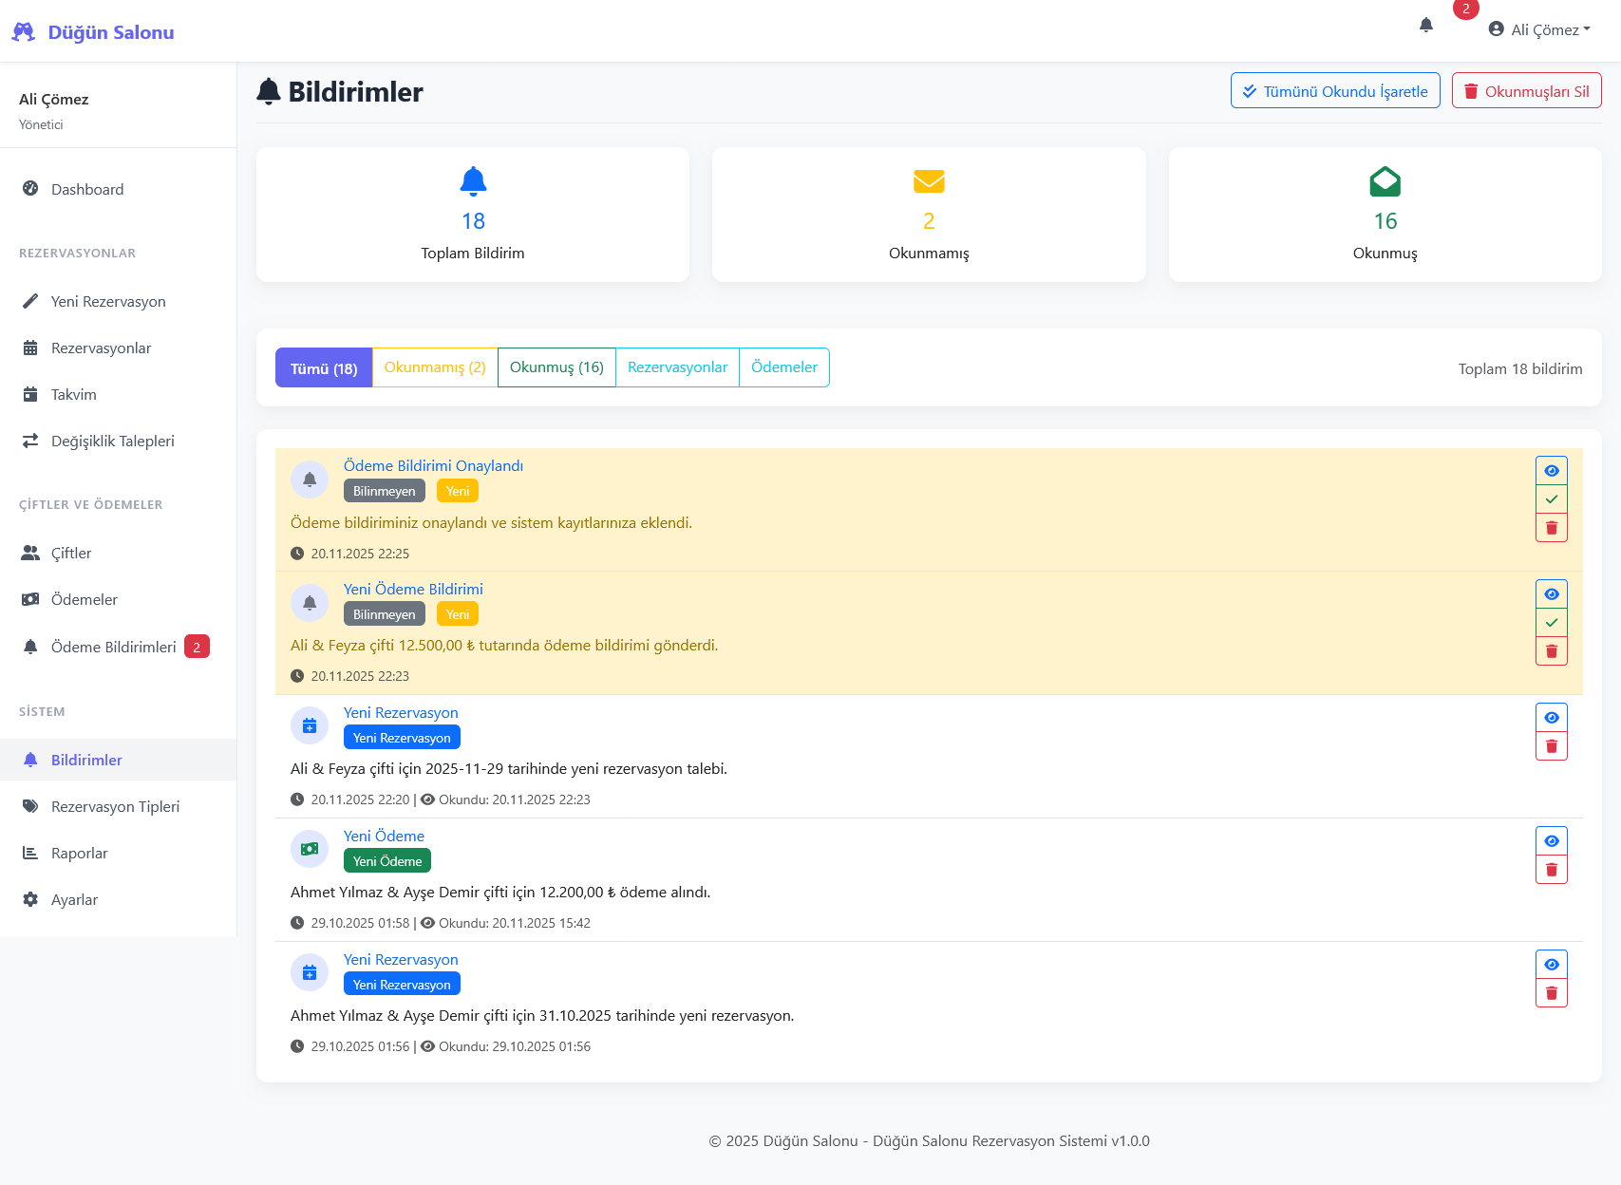Delete the 12.200,00 ₺ Yeni Ödeme notification
Screen dimensions: 1621x1185
[x=1551, y=870]
